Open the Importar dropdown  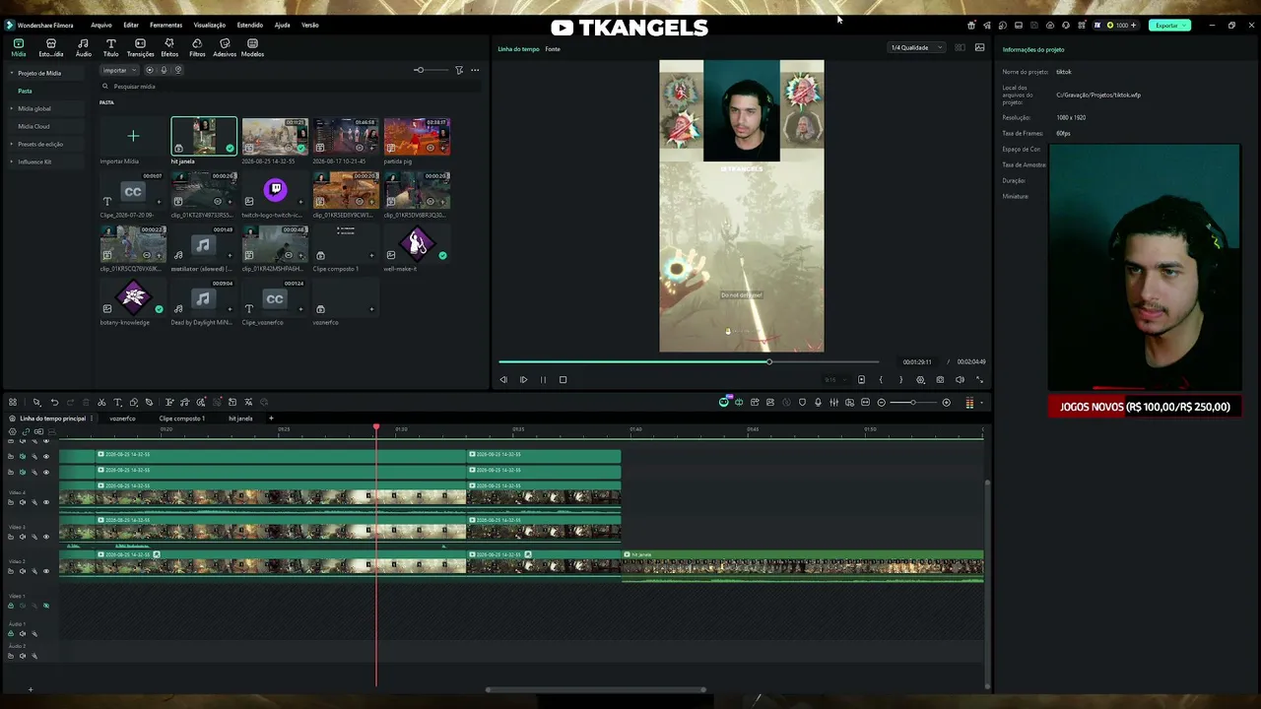pos(118,70)
